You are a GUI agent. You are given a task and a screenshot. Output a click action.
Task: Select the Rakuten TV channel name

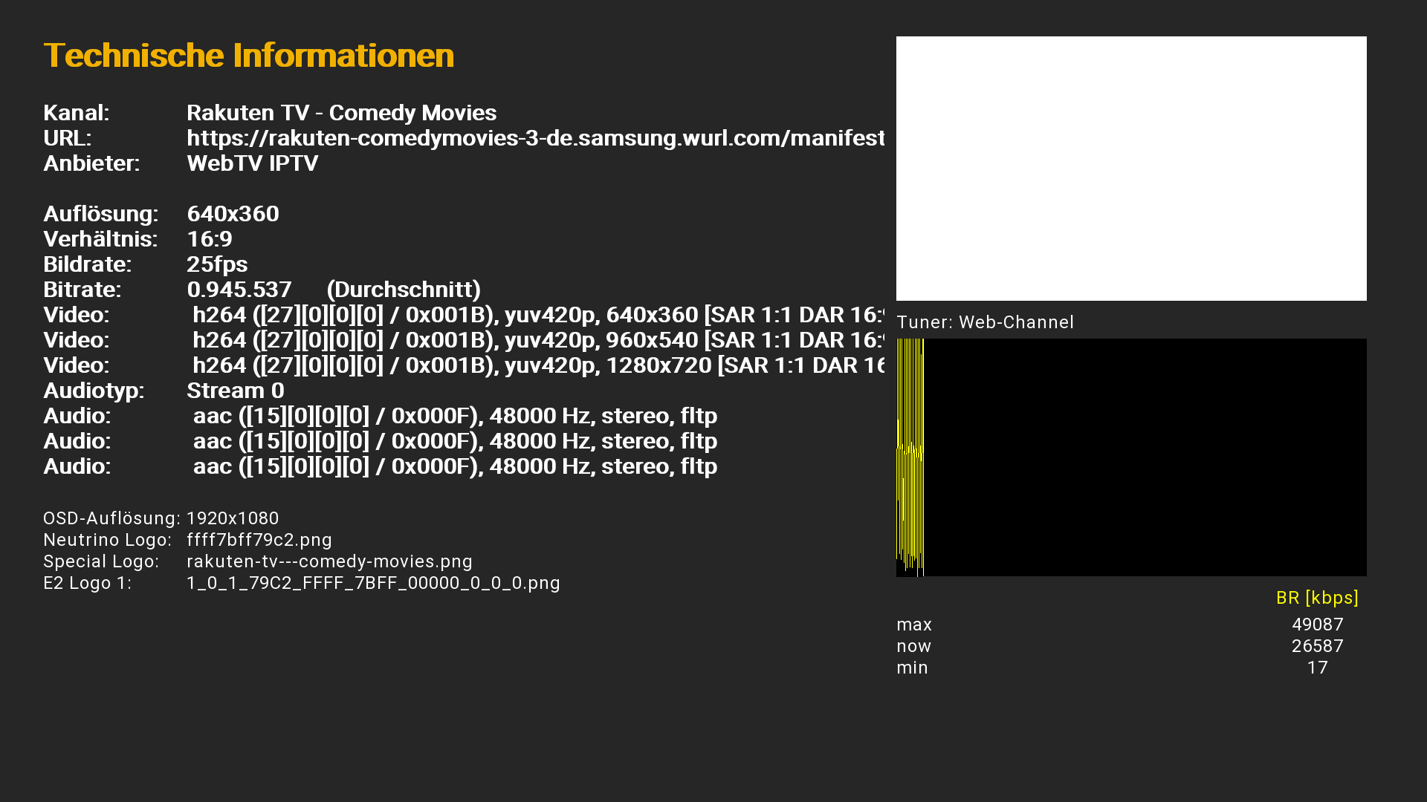point(341,113)
